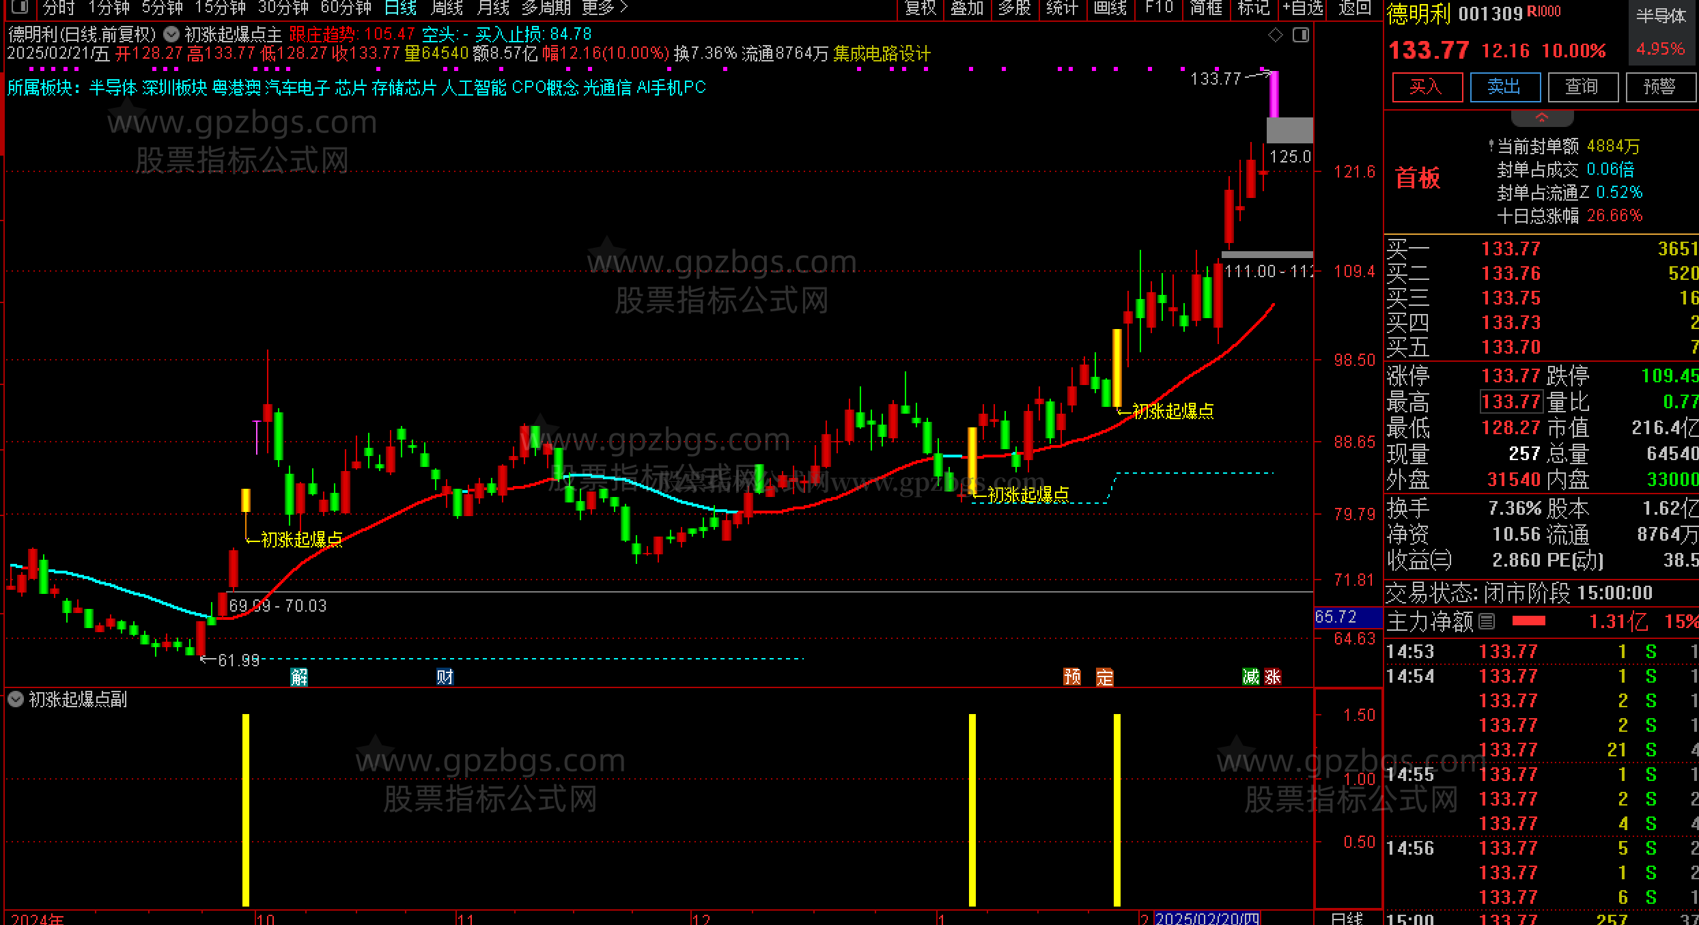Screen dimensions: 1699x925
Task: Activate the 画线 drawing tool
Action: [x=1110, y=8]
